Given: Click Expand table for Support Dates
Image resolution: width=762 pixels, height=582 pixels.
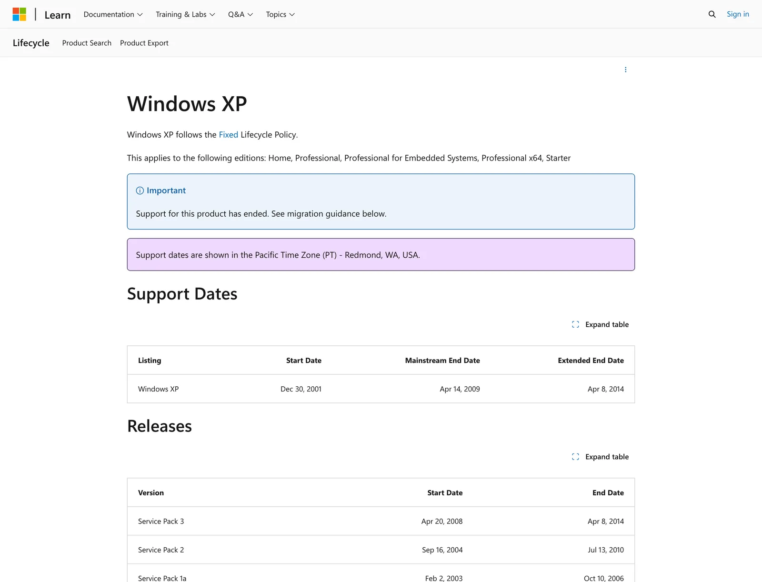Looking at the screenshot, I should click(x=600, y=324).
